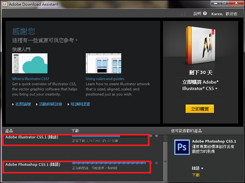The height and width of the screenshot is (183, 245).
Task: Click the yellow 下載 link for Photoshop
Action: tap(196, 175)
